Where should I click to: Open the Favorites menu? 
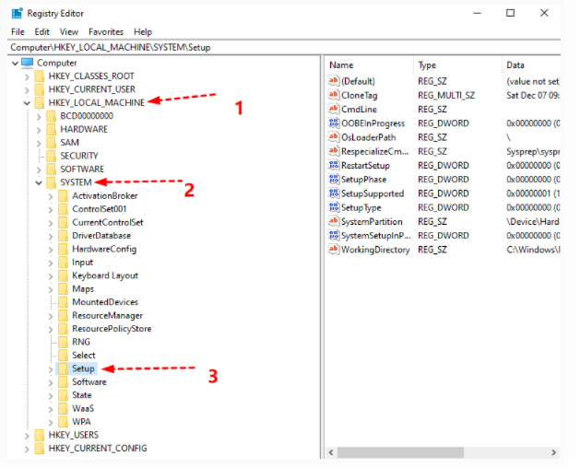pos(106,32)
